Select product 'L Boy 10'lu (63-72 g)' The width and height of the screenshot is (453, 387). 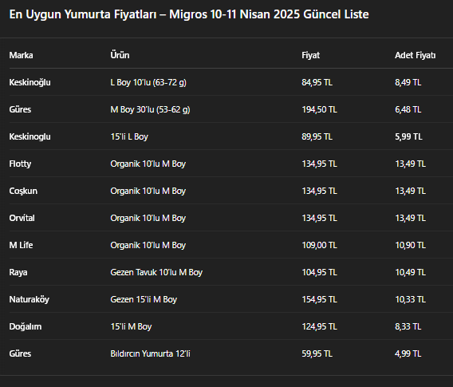pos(148,82)
